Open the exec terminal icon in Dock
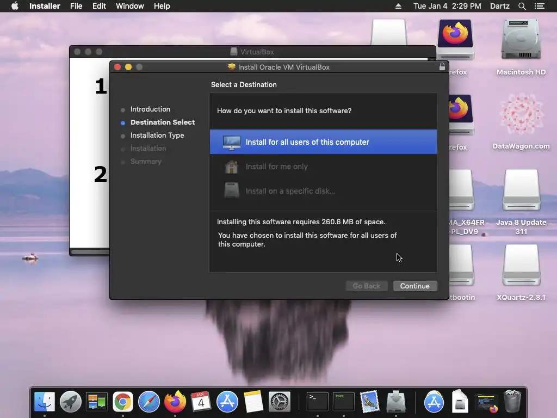557x418 pixels. [344, 402]
